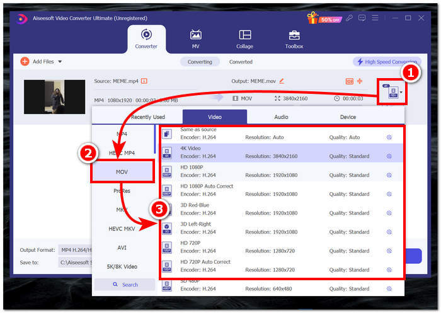The height and width of the screenshot is (313, 441).
Task: Click the compress icon beside ID3
Action: pyautogui.click(x=360, y=81)
